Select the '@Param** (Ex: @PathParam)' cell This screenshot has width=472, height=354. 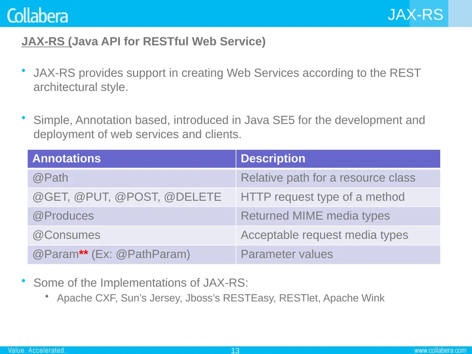[131, 254]
